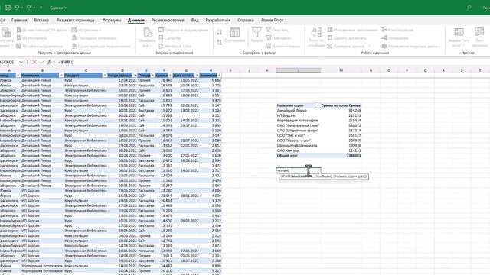Cancel formula entry with X button
The height and width of the screenshot is (275, 490).
tap(34, 63)
